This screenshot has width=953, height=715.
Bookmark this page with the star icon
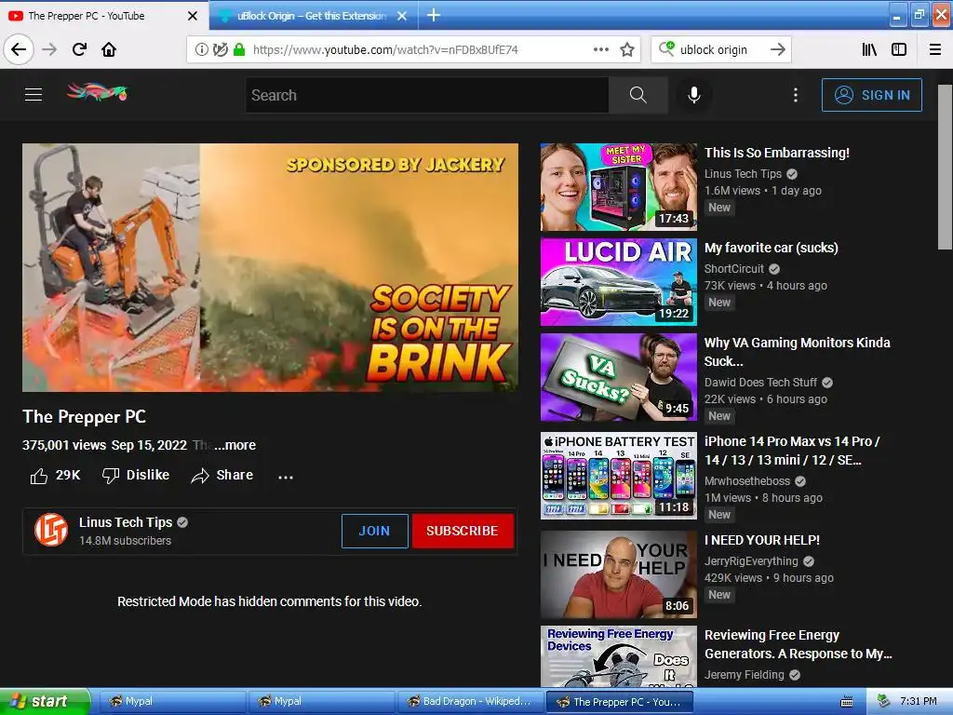(627, 49)
